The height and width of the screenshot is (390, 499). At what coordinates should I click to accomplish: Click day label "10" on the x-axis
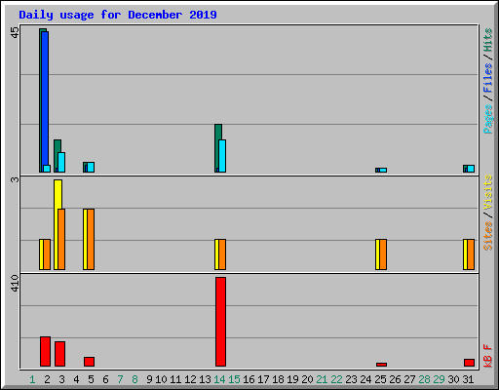tap(161, 379)
